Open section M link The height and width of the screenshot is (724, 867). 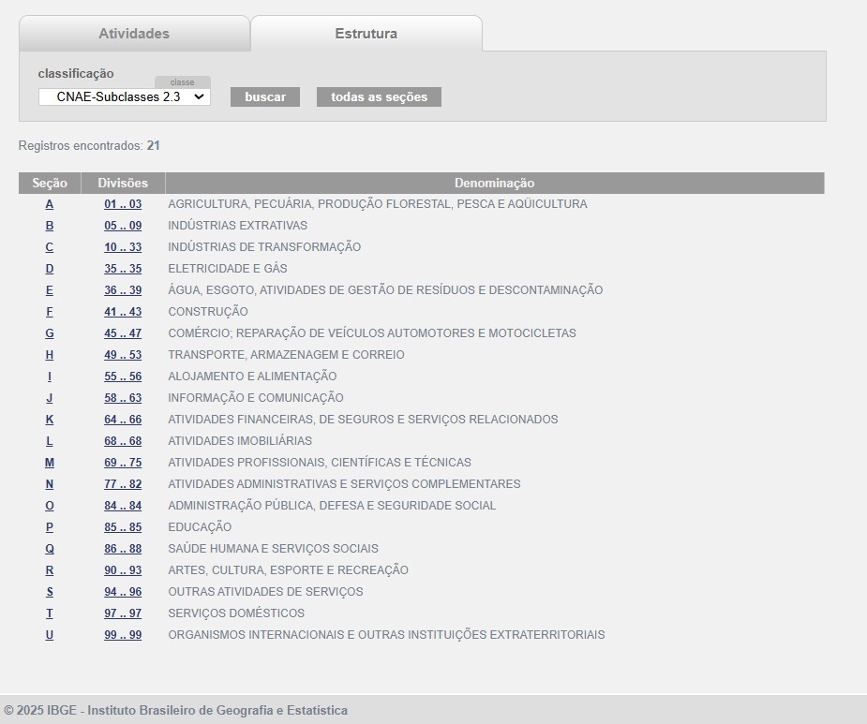click(x=50, y=463)
